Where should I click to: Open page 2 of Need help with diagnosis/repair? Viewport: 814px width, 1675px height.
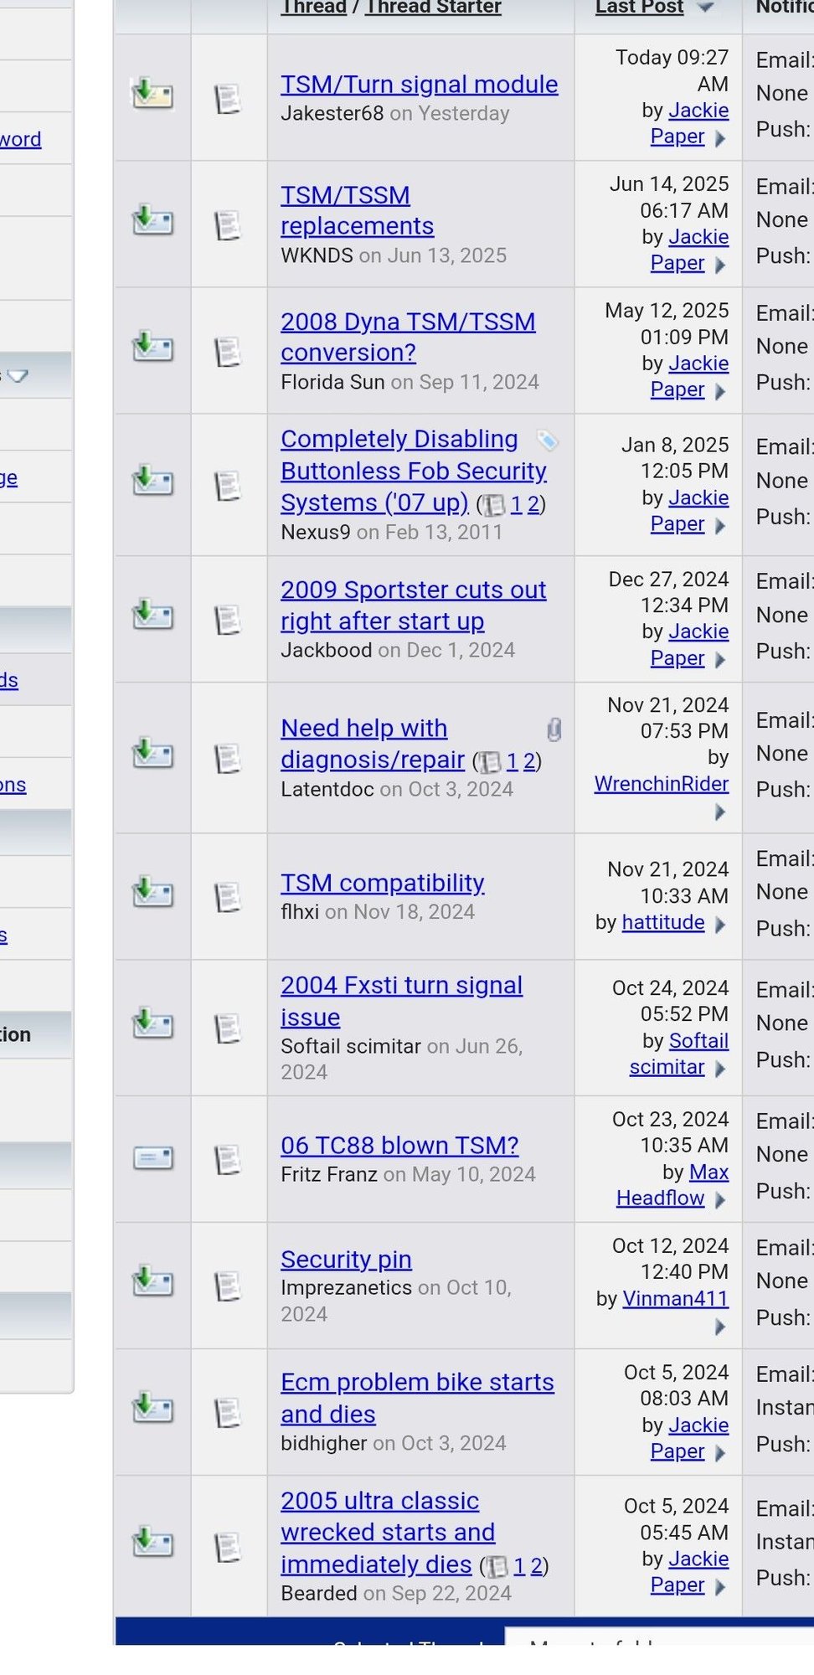(529, 761)
